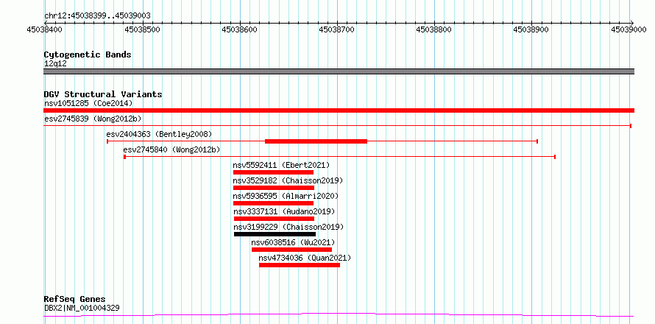This screenshot has height=324, width=655.
Task: Click the thick red nsv1051285 variant bar
Action: pos(339,110)
